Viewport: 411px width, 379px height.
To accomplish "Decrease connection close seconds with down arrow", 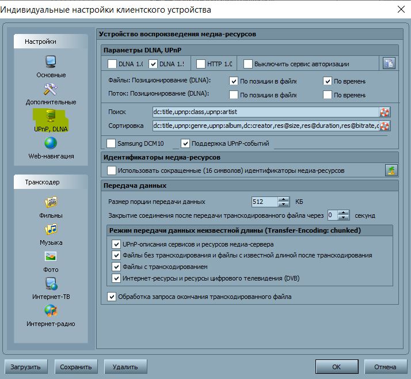I will (x=344, y=218).
